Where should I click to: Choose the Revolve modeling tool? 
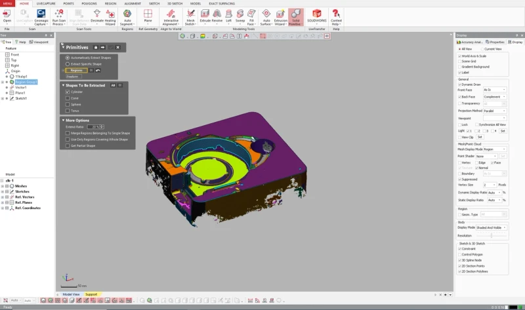(x=217, y=16)
